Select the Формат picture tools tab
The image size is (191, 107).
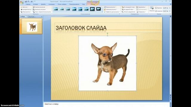pyautogui.click(x=93, y=4)
